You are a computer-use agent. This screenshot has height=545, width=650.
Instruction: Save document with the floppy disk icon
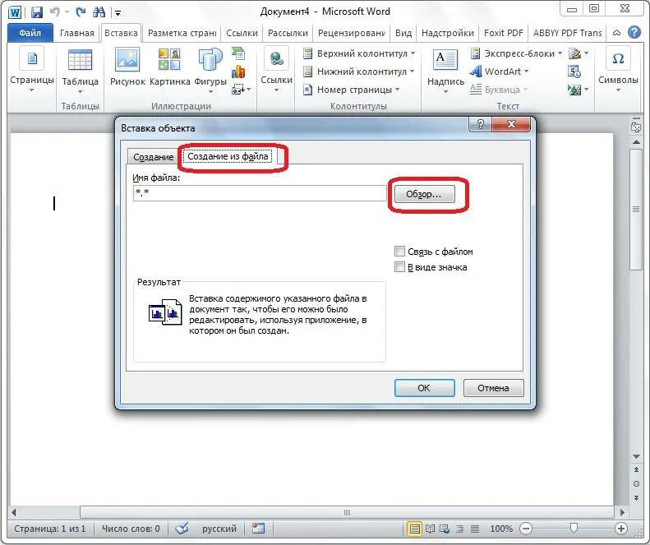(x=36, y=12)
